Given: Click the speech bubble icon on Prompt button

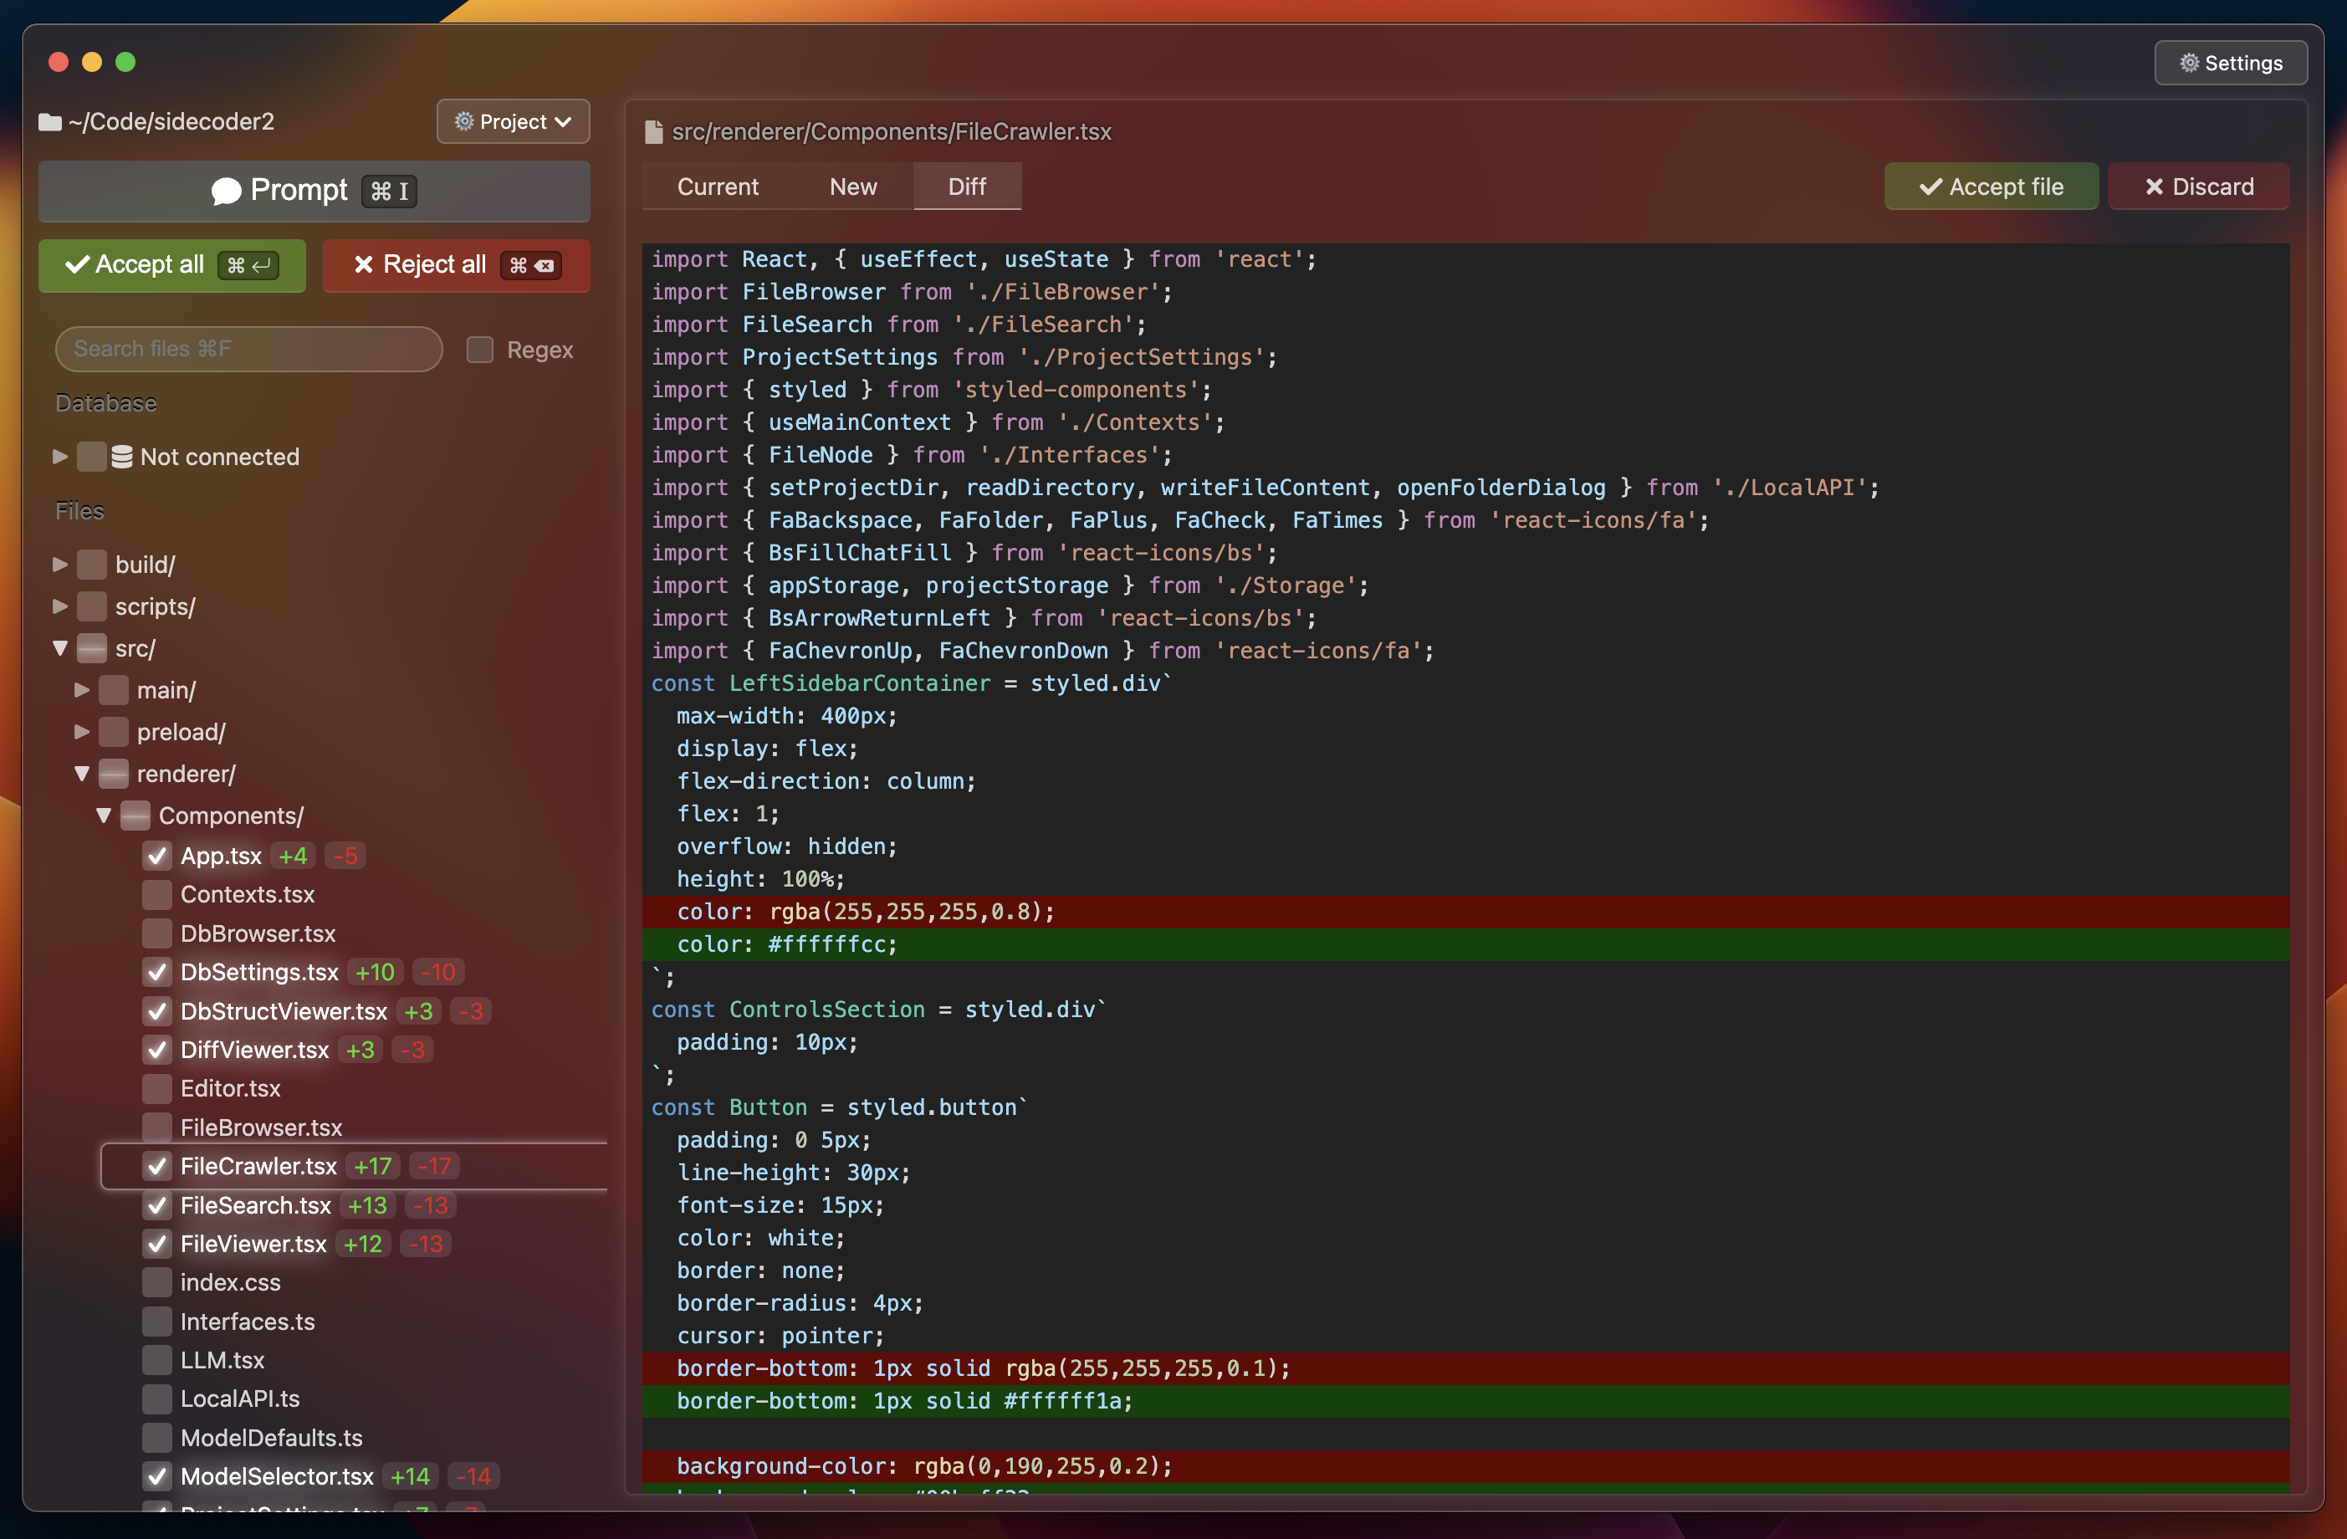Looking at the screenshot, I should [x=226, y=190].
